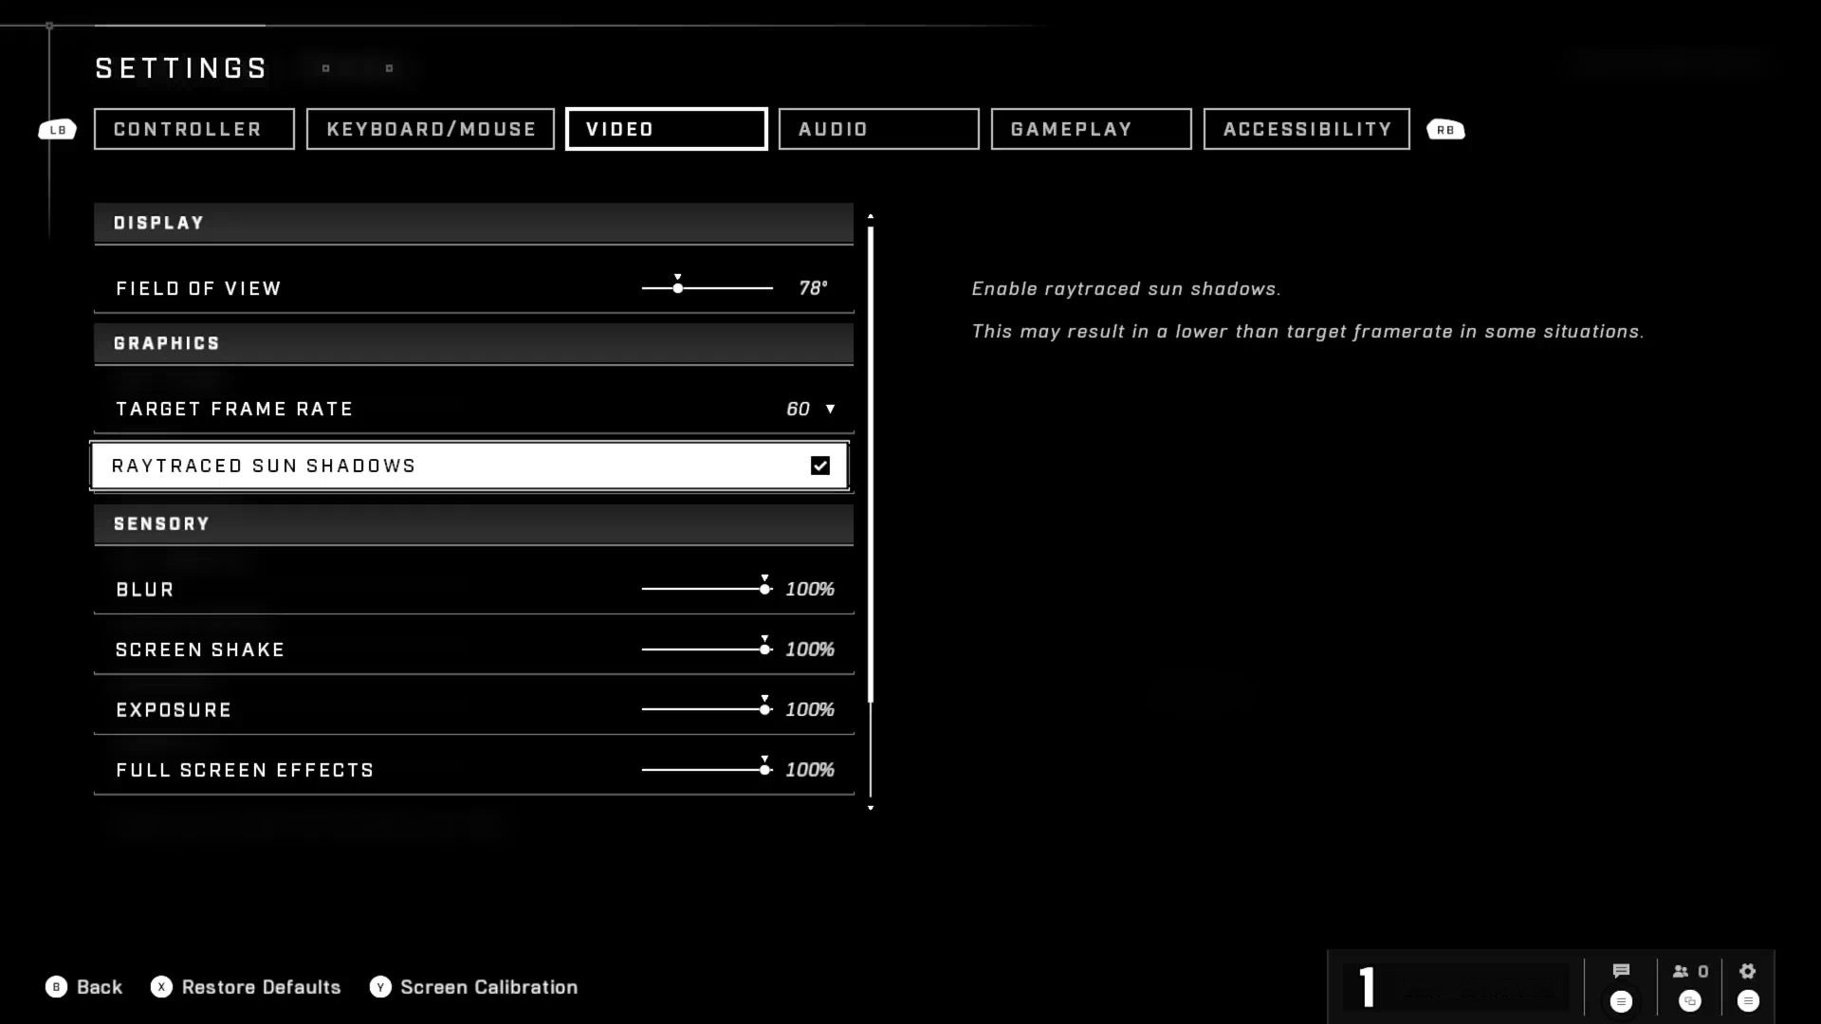Toggle RAYTRACED SUN SHADOWS on
1821x1024 pixels.
pos(820,464)
